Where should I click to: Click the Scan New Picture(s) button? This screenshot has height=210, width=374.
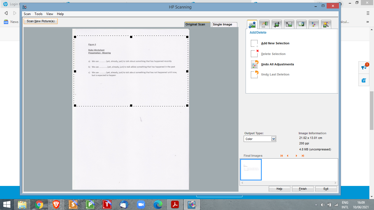pyautogui.click(x=41, y=21)
